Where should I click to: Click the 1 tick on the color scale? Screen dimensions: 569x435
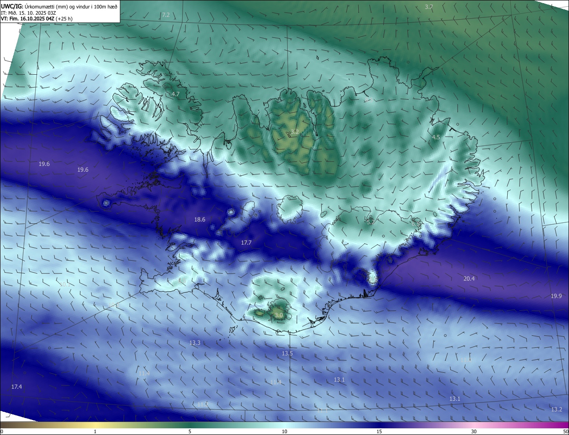(x=95, y=431)
